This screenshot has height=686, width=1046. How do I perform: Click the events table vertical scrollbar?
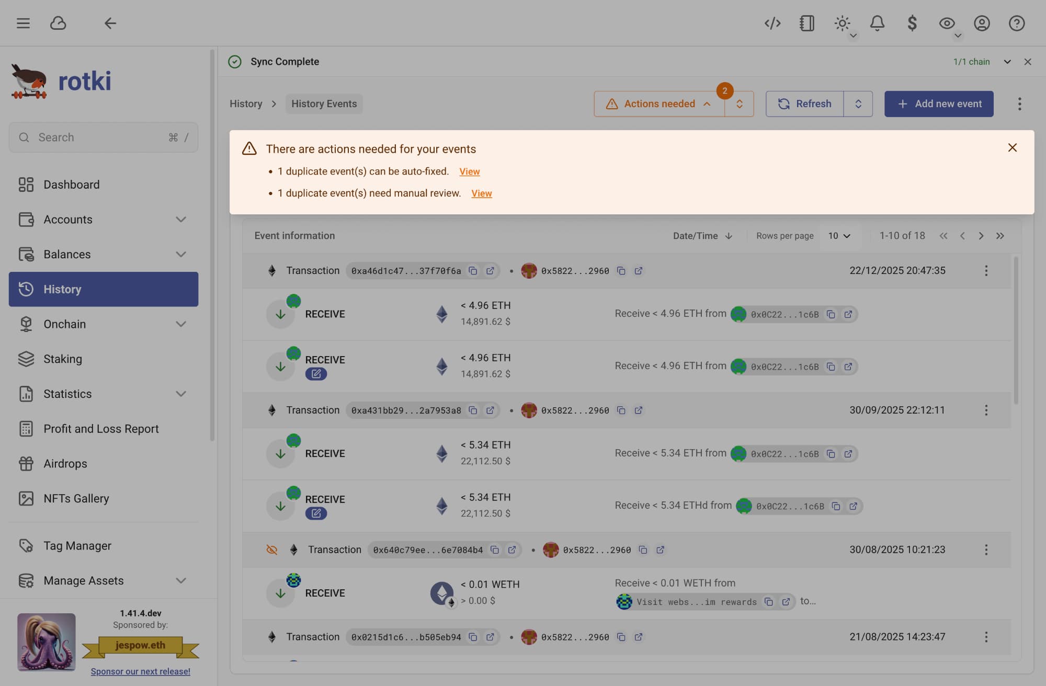(x=1016, y=329)
